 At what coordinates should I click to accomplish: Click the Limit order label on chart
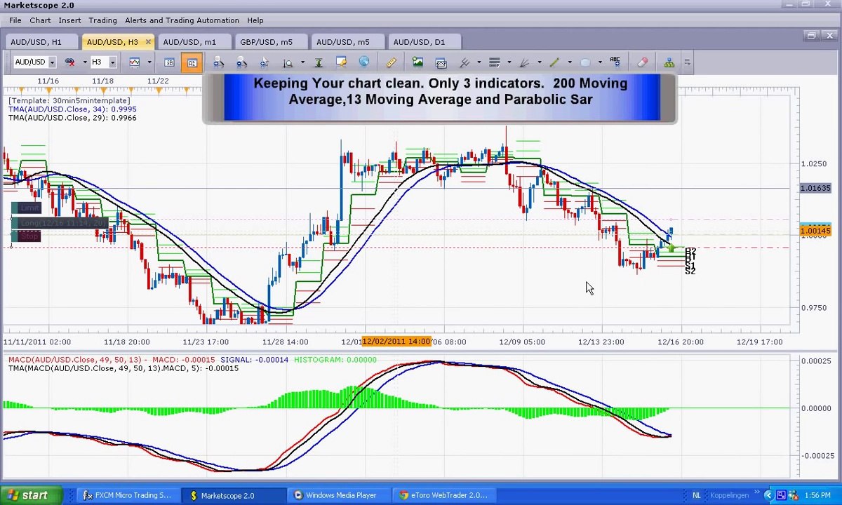(27, 208)
